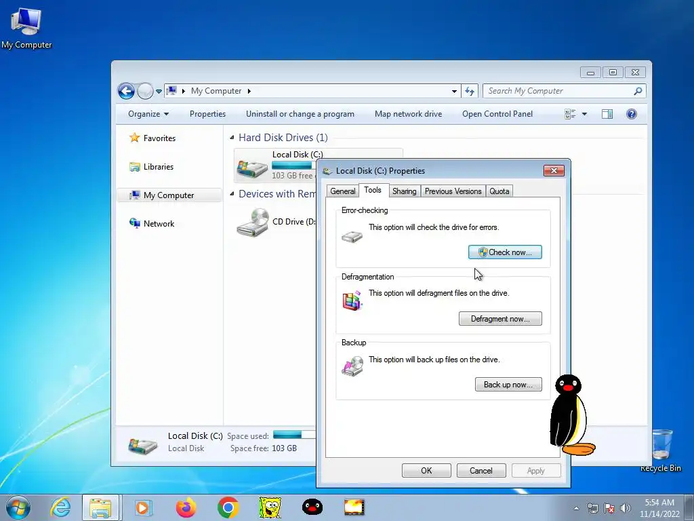Viewport: 694px width, 521px height.
Task: Collapse the Hard Disk Drives group
Action: (x=232, y=138)
